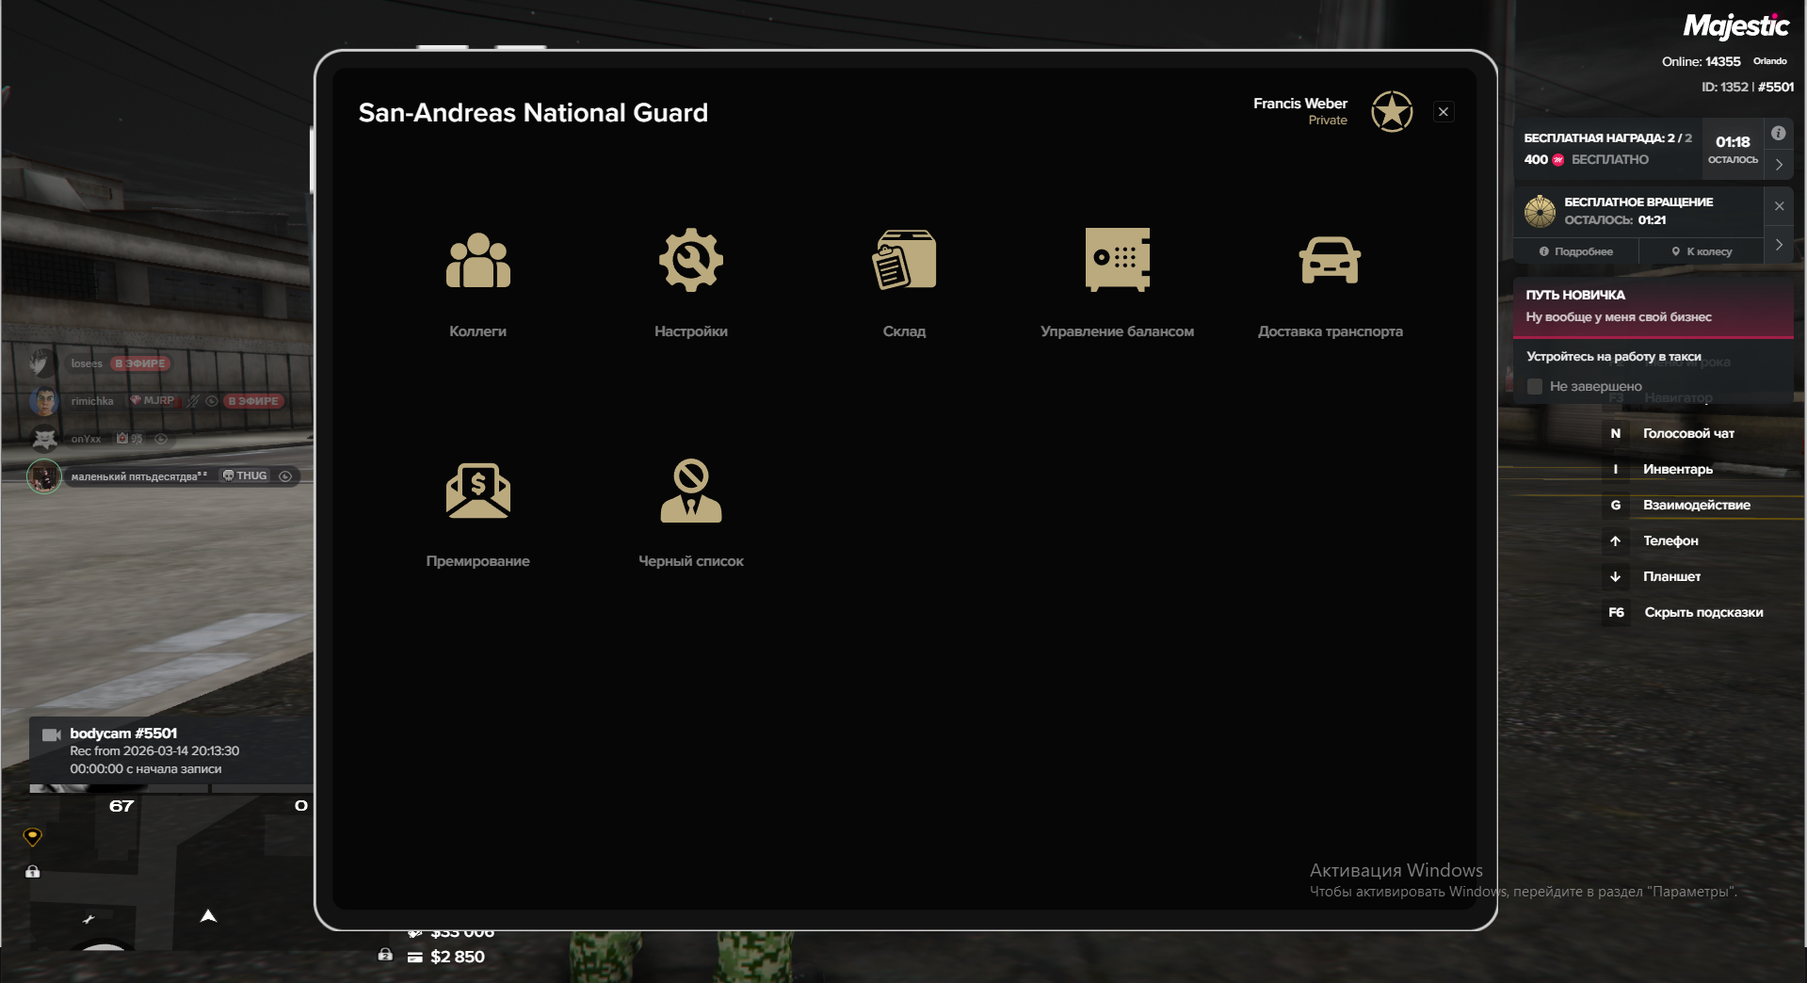Open Премирование money envelope icon
Image resolution: width=1807 pixels, height=983 pixels.
click(477, 491)
